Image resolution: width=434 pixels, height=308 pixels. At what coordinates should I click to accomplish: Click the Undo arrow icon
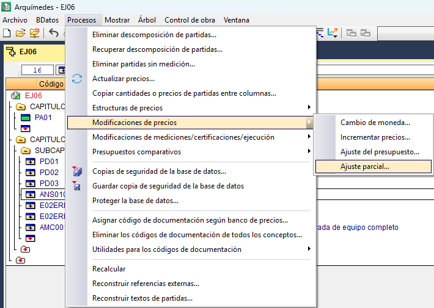pos(54,33)
